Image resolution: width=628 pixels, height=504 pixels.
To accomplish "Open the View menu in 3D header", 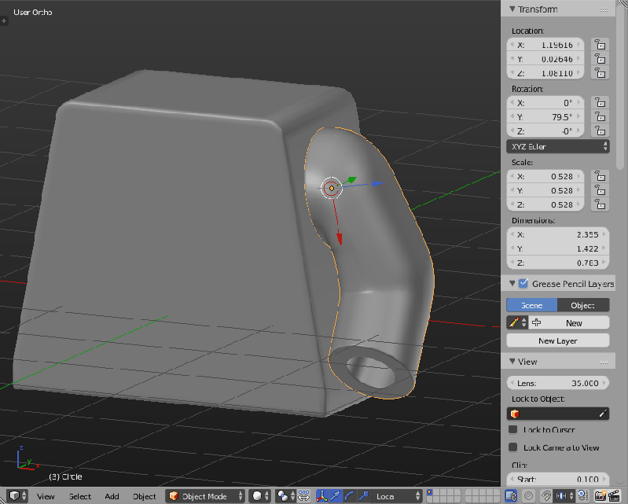I will coord(46,496).
